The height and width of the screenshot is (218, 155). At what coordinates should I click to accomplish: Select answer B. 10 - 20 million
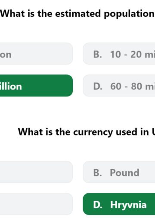[x=119, y=54]
